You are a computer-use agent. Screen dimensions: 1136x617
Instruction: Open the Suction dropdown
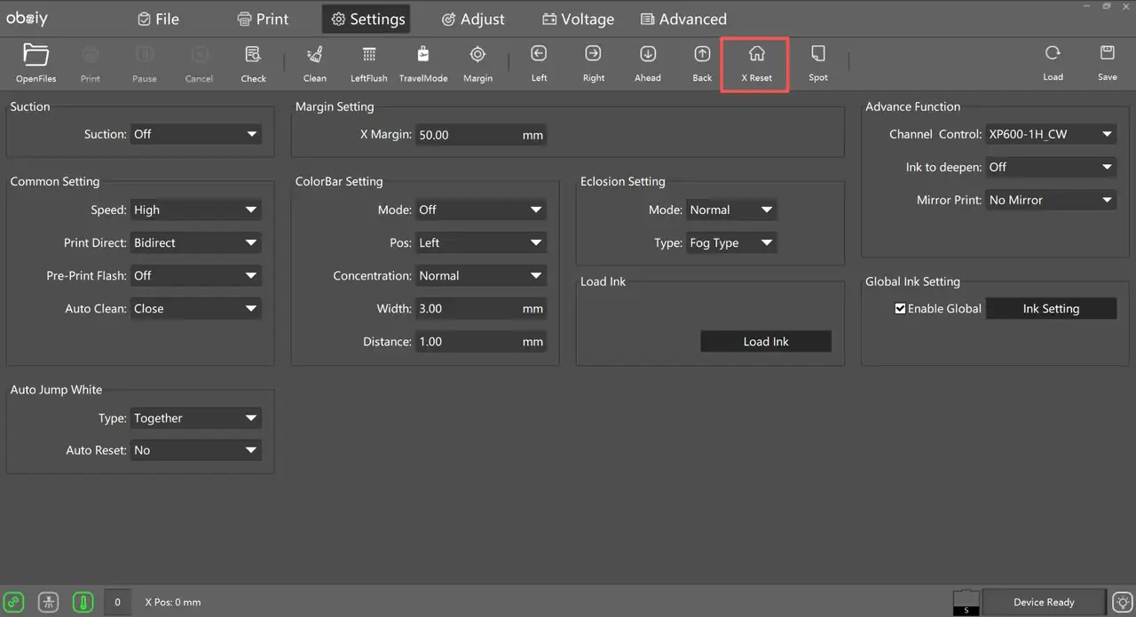pyautogui.click(x=196, y=134)
